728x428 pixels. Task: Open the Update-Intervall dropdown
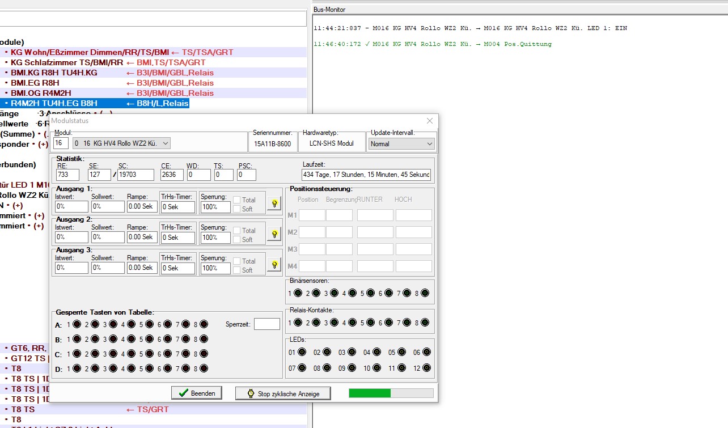pyautogui.click(x=401, y=144)
